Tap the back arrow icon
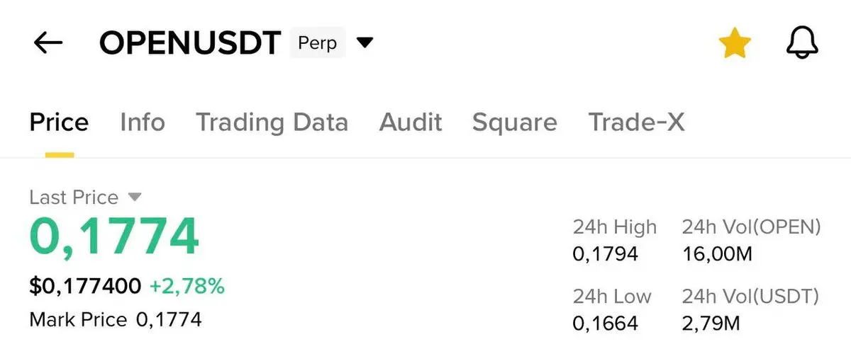 [48, 43]
